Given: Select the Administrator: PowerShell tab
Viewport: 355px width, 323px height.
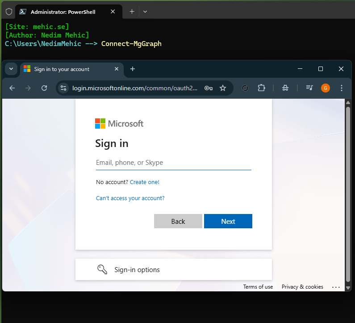Looking at the screenshot, I should 67,12.
